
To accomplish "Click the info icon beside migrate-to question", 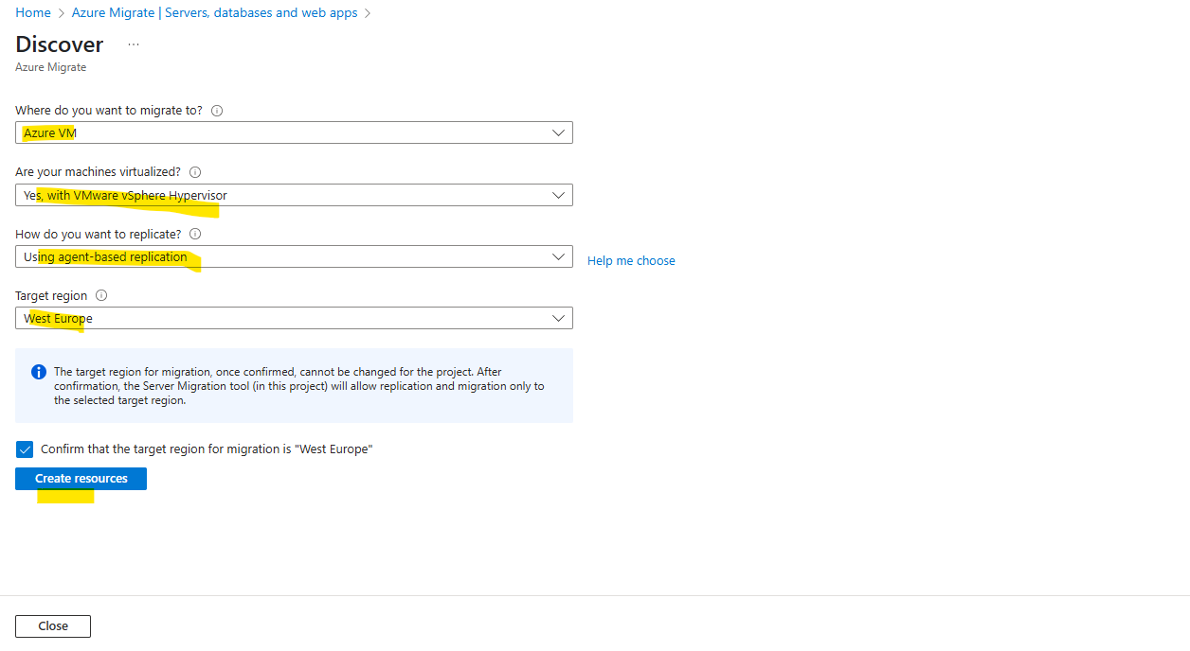I will point(217,111).
